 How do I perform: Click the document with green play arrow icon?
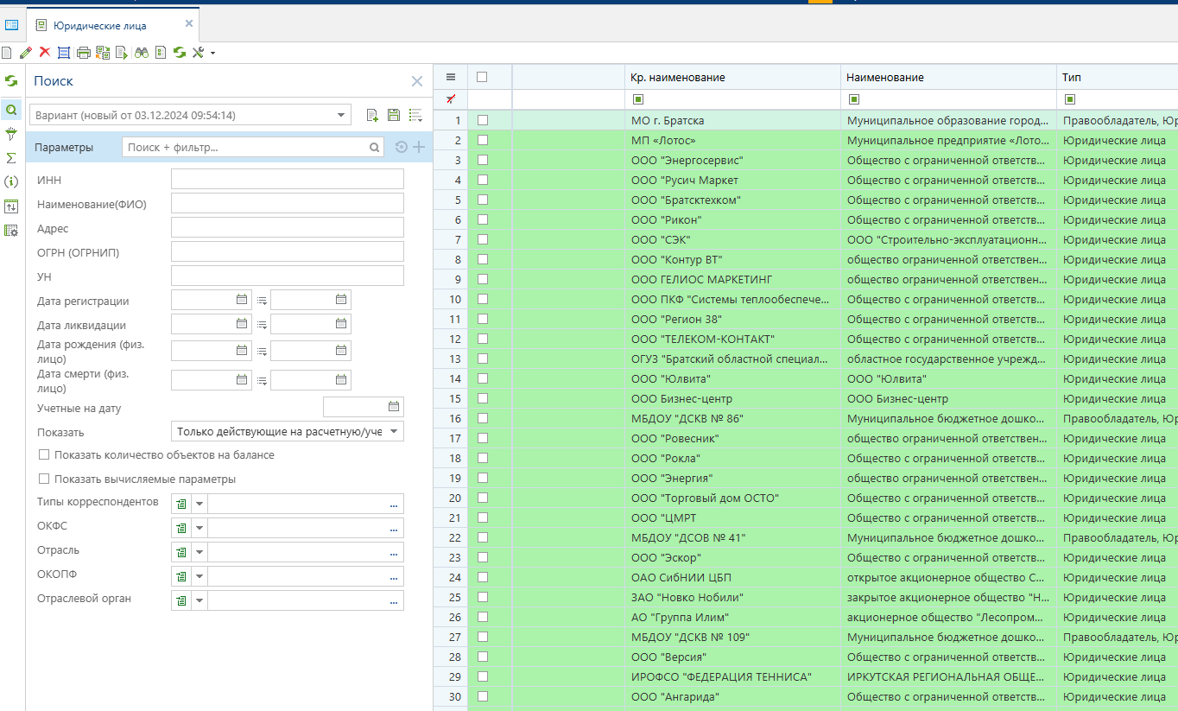pyautogui.click(x=121, y=53)
